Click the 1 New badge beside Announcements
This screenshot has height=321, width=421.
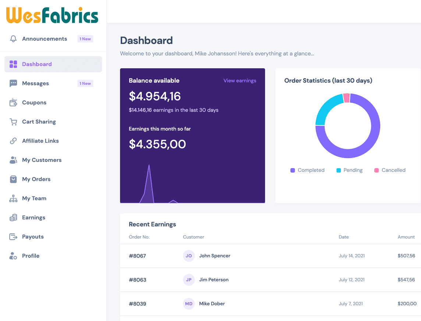pos(85,39)
